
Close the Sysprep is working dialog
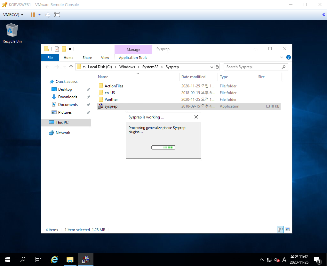[196, 117]
